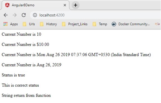The height and width of the screenshot is (103, 161).
Task: Click the 'This is correct status' text
Action: click(20, 85)
